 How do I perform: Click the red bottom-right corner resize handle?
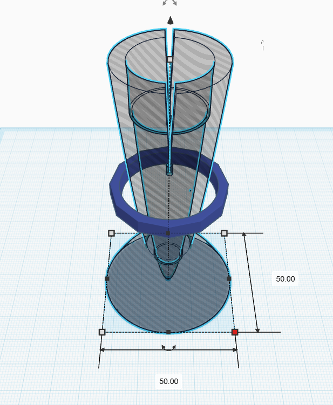[235, 332]
